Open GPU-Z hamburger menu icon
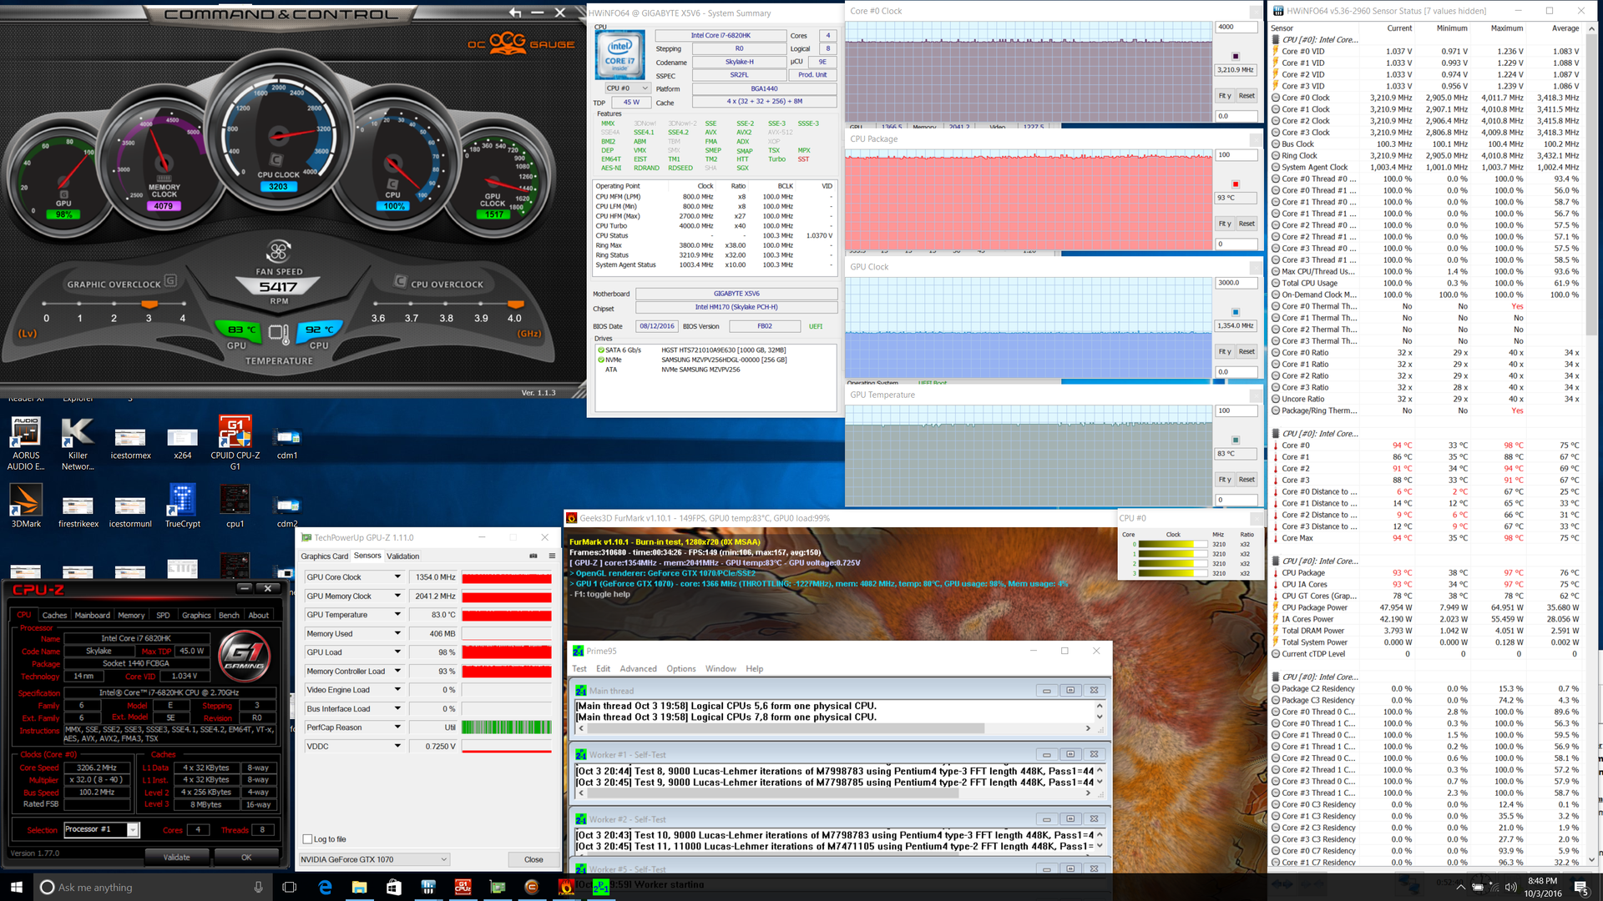This screenshot has width=1603, height=901. (552, 556)
